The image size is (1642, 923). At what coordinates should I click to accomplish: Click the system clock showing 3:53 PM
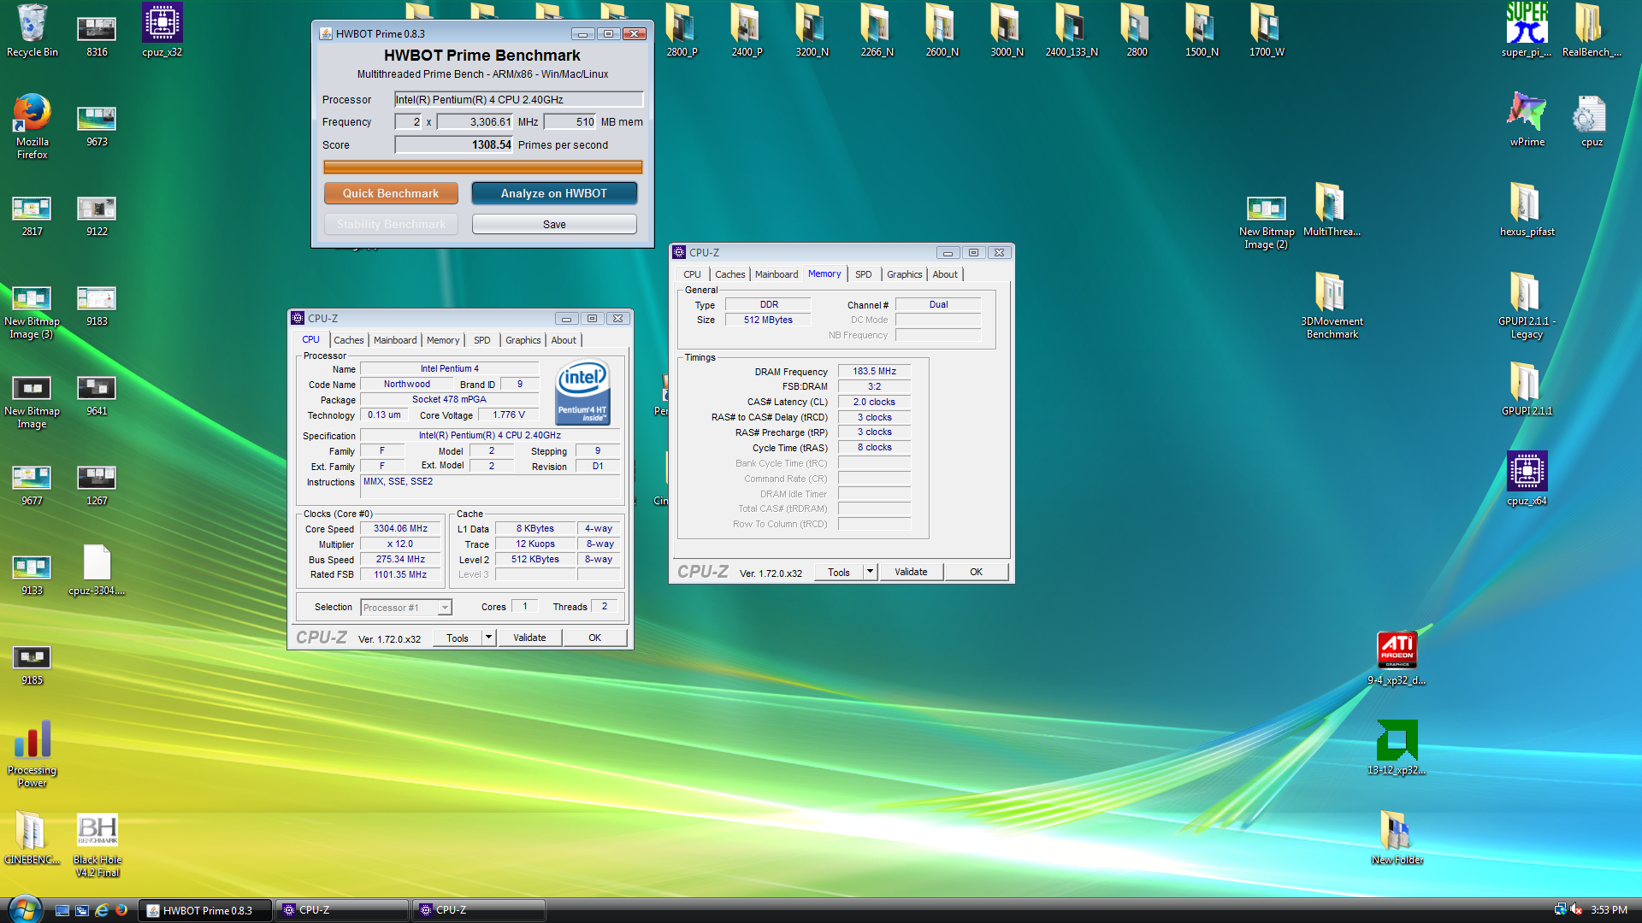(1609, 910)
